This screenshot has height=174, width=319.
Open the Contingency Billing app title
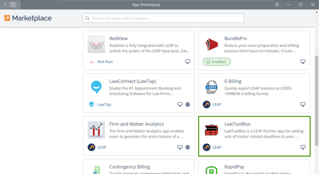(130, 167)
